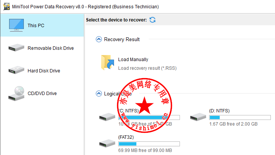275x155 pixels.
Task: Click the FAT32 usage bar
Action: click(149, 144)
